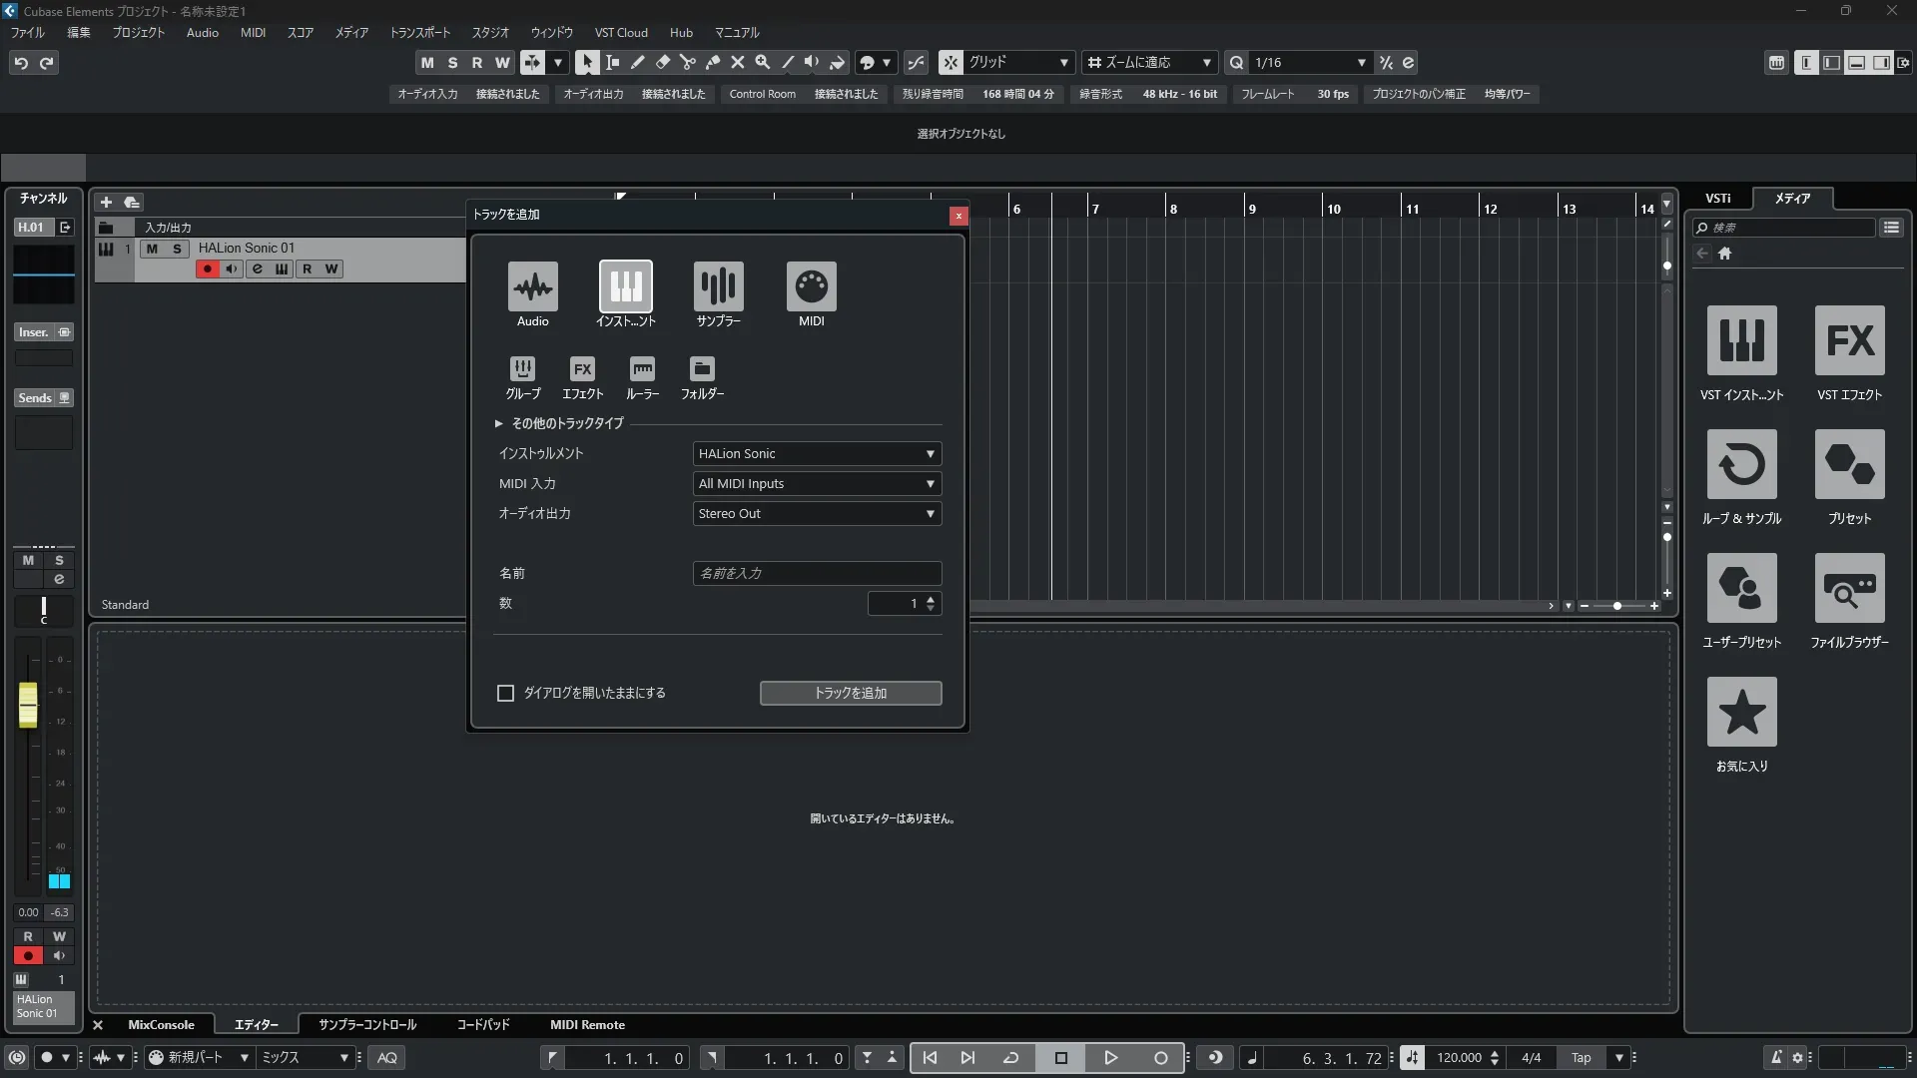
Task: Open the All MIDI Inputs dropdown
Action: click(x=817, y=484)
